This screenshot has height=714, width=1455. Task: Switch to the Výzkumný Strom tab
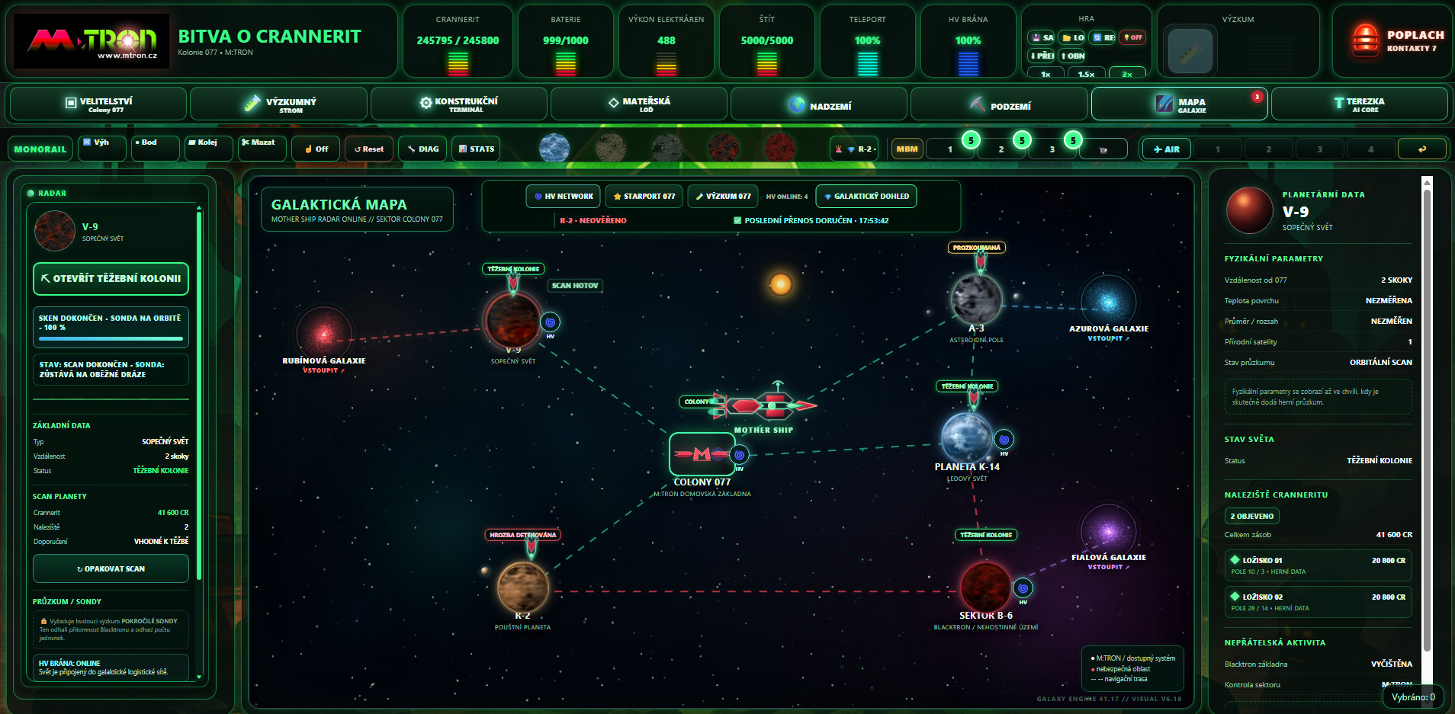(278, 104)
